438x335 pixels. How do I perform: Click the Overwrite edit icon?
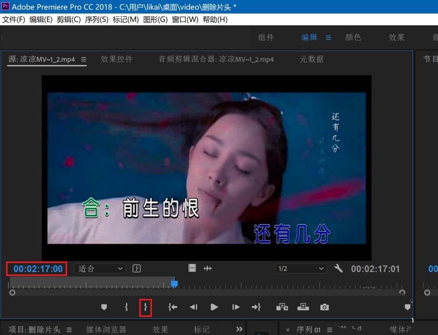click(303, 307)
